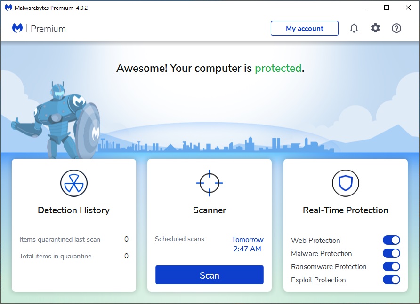Click the Ransomware Protection label
Viewport: 420px width, 304px height.
click(x=329, y=266)
